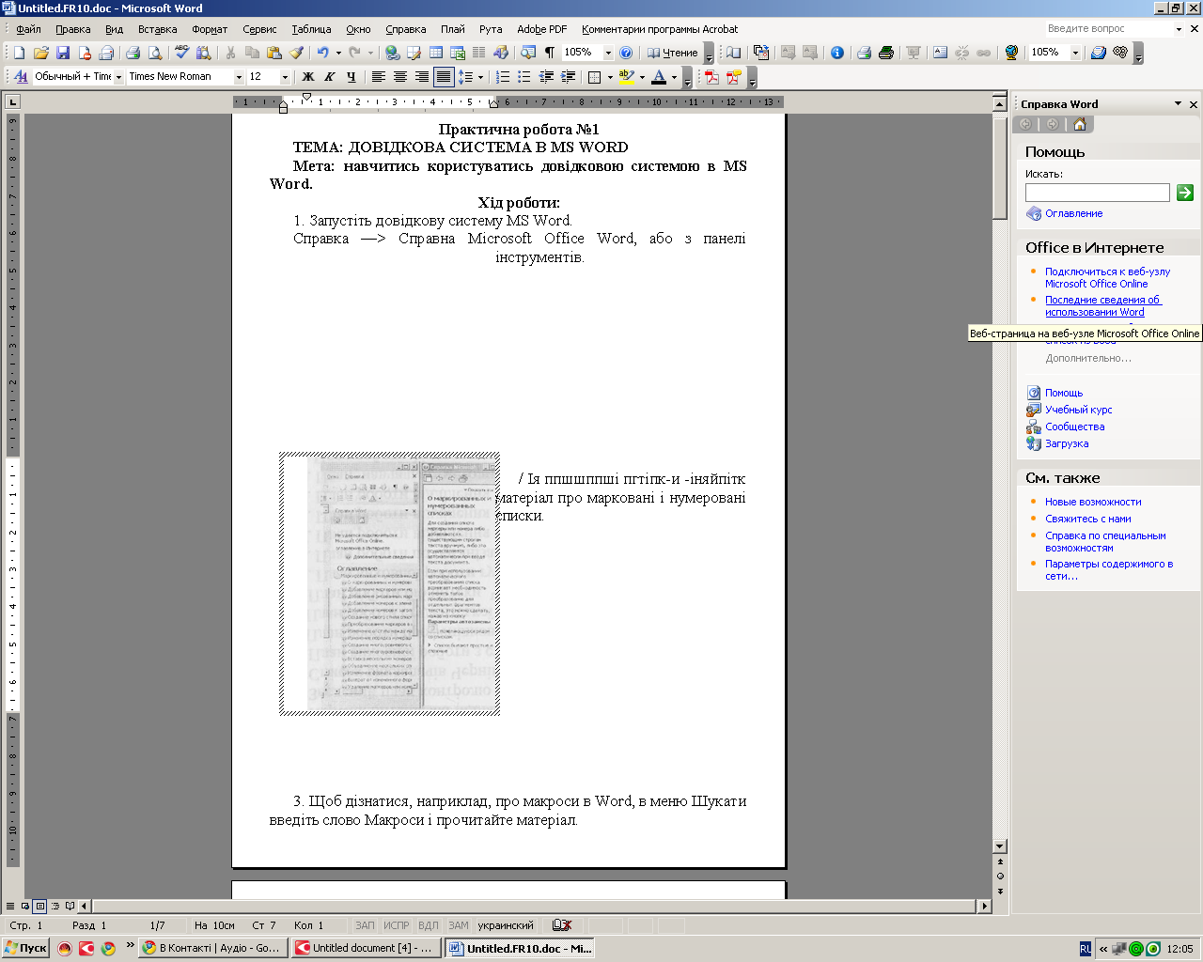Toggle justified alignment button
Image resolution: width=1203 pixels, height=962 pixels.
click(444, 77)
